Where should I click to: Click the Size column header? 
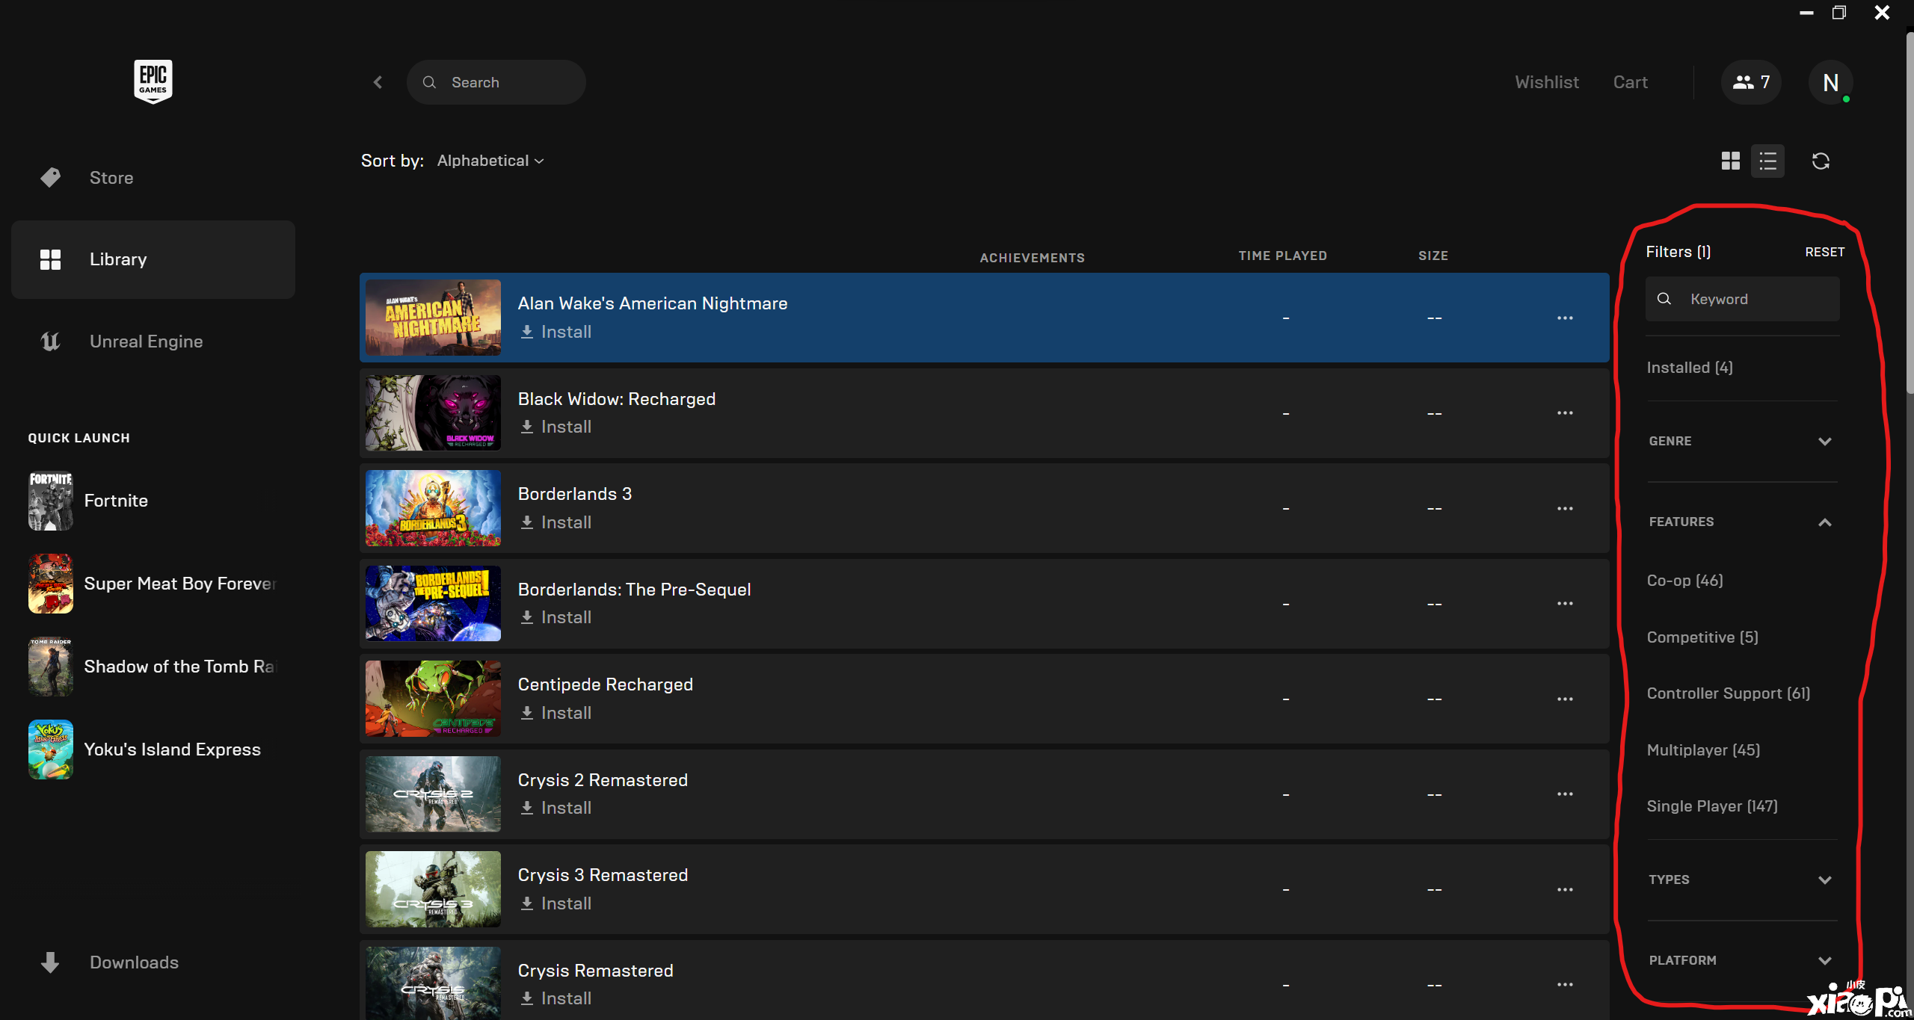point(1433,256)
